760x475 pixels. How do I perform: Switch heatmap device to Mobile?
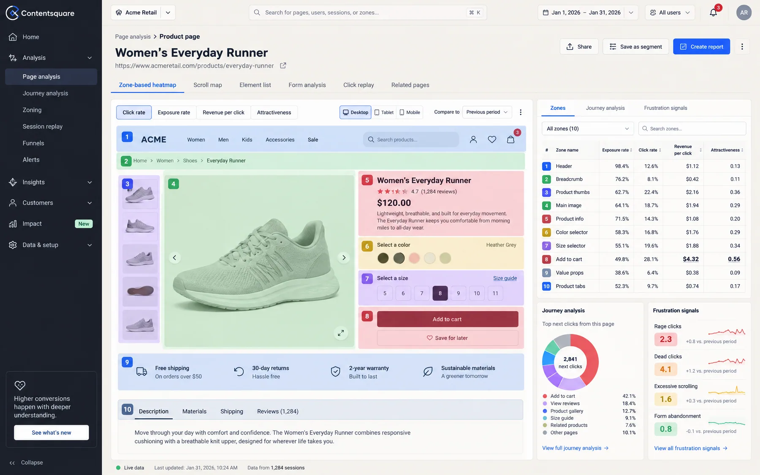coord(410,112)
